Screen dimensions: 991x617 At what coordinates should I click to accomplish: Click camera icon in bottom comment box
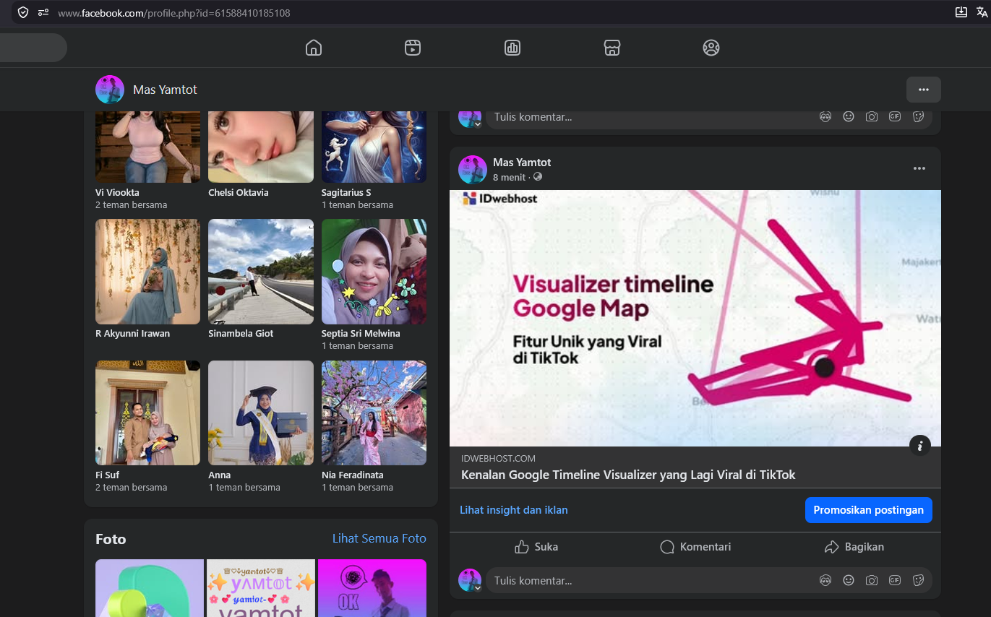pos(872,580)
